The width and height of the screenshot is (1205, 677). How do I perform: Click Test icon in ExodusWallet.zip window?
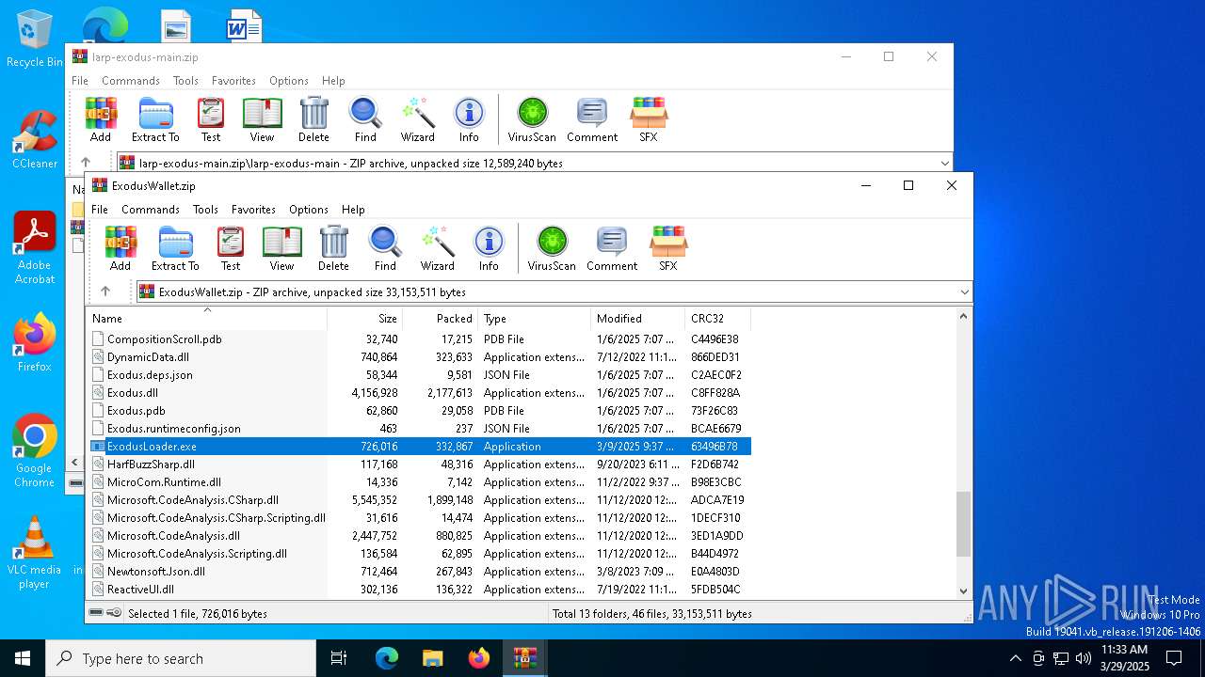point(231,248)
